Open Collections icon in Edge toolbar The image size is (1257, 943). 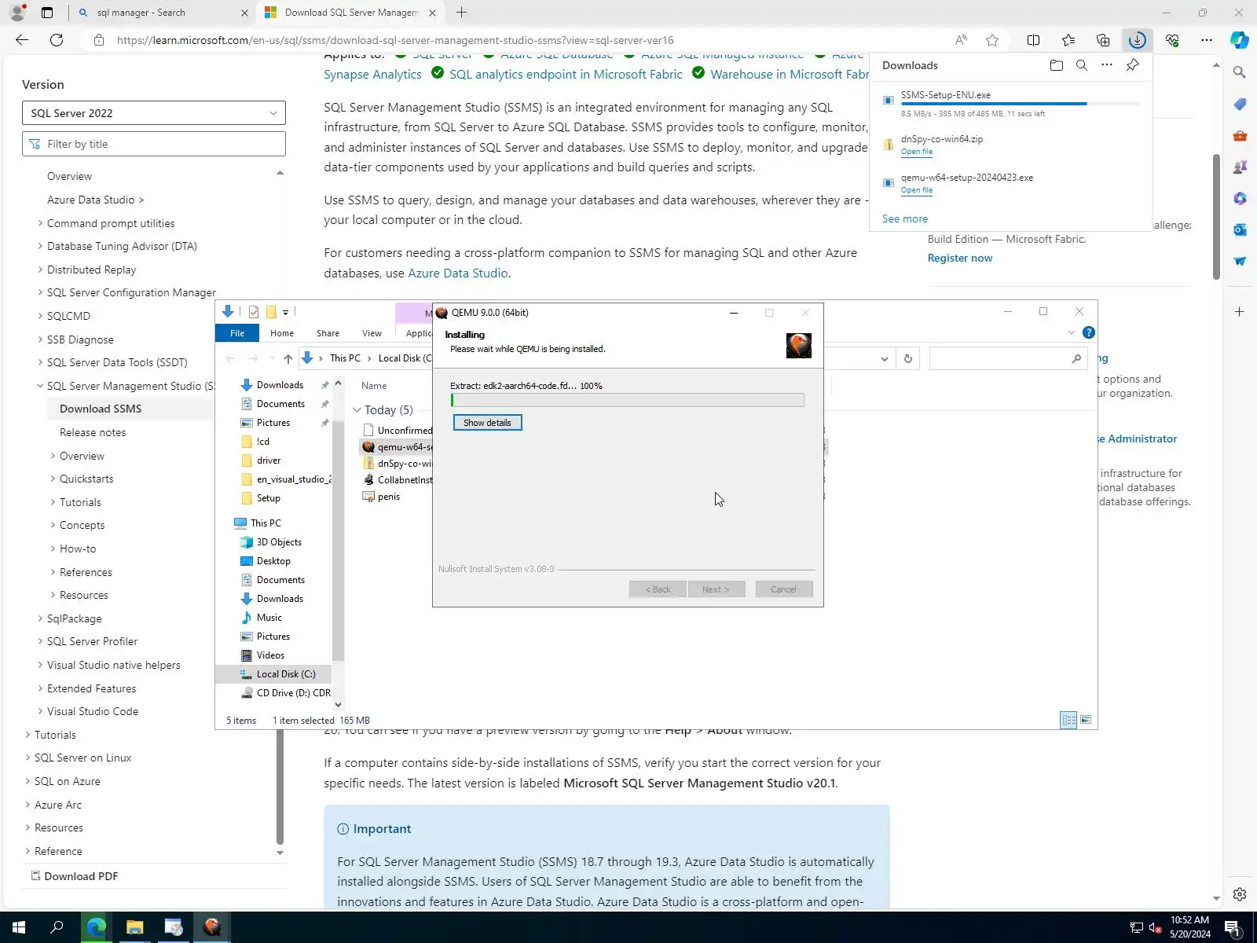pyautogui.click(x=1103, y=40)
